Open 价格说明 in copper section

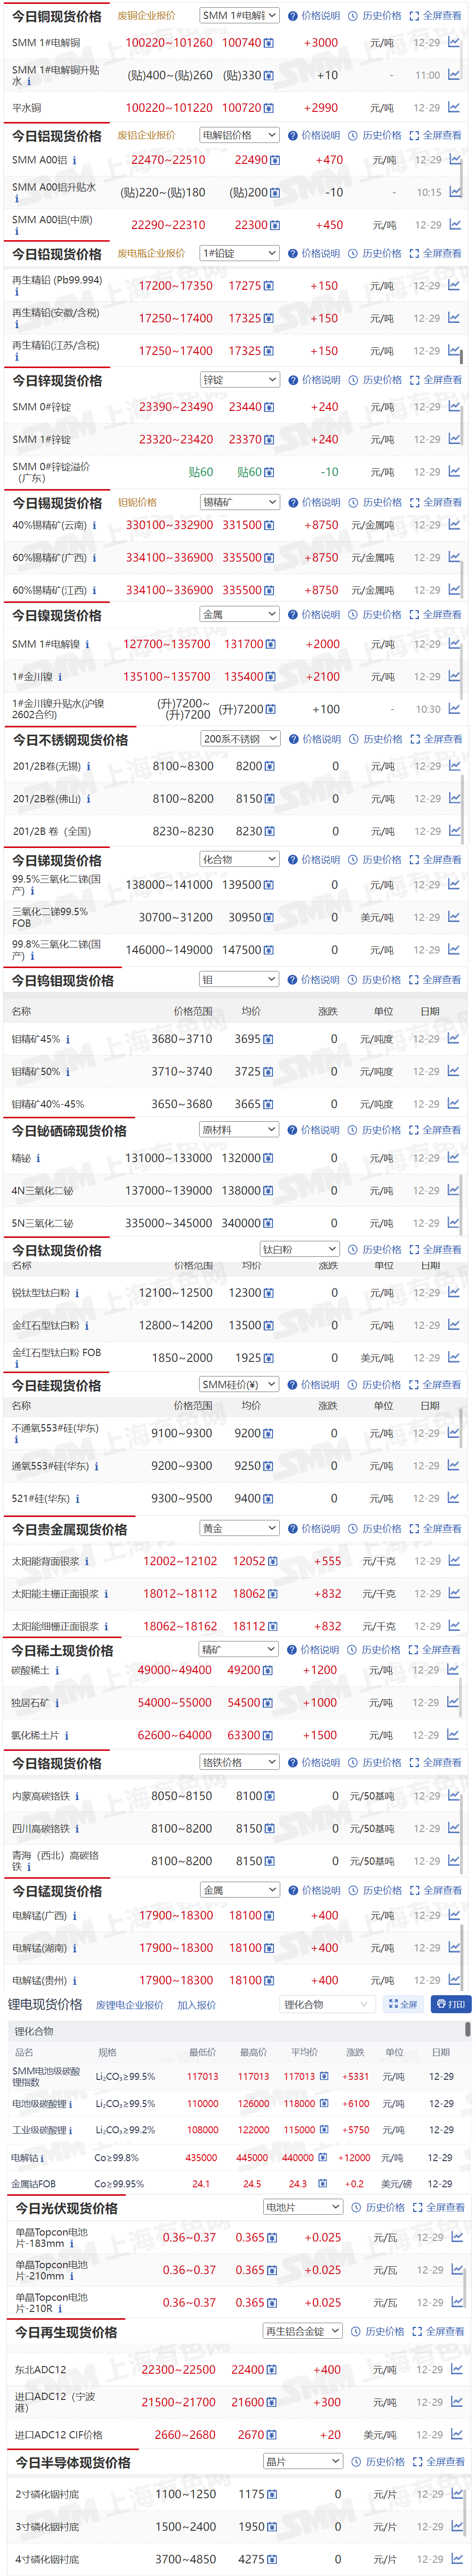coord(314,16)
